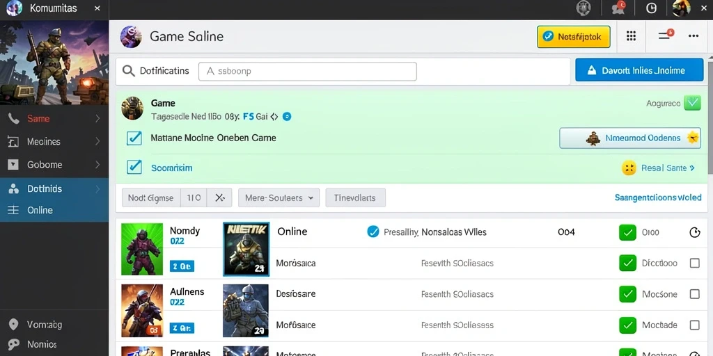Viewport: 713px width, 356px height.
Task: Select the Gobome sidebar item
Action: pos(54,165)
